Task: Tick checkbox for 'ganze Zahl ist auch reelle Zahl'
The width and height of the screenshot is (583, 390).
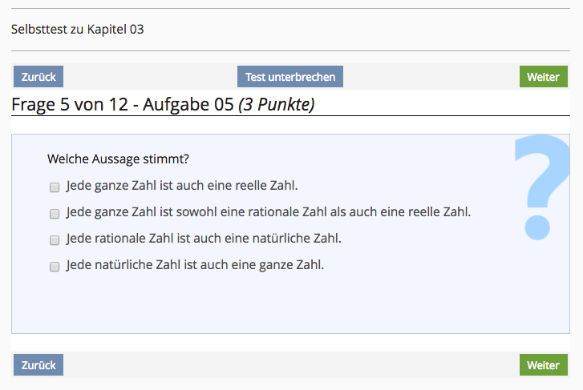Action: (x=55, y=187)
